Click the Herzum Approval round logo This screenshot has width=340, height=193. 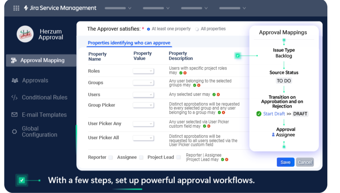tap(25, 34)
